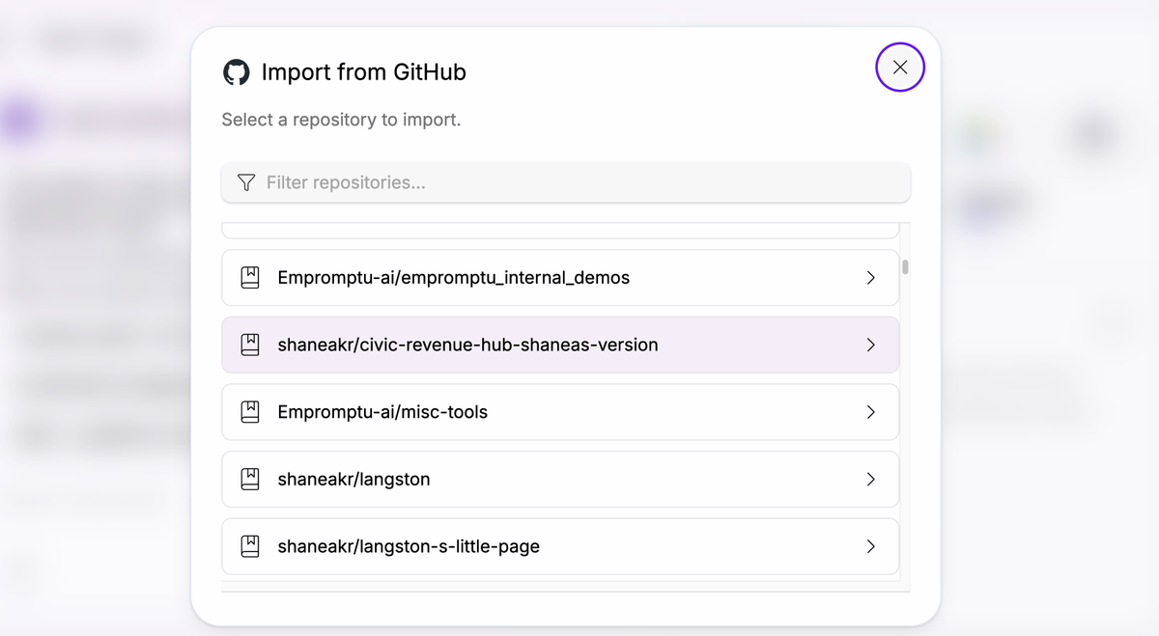Screen dimensions: 1159x636
Task: Click the funnel filter icon
Action: (246, 182)
